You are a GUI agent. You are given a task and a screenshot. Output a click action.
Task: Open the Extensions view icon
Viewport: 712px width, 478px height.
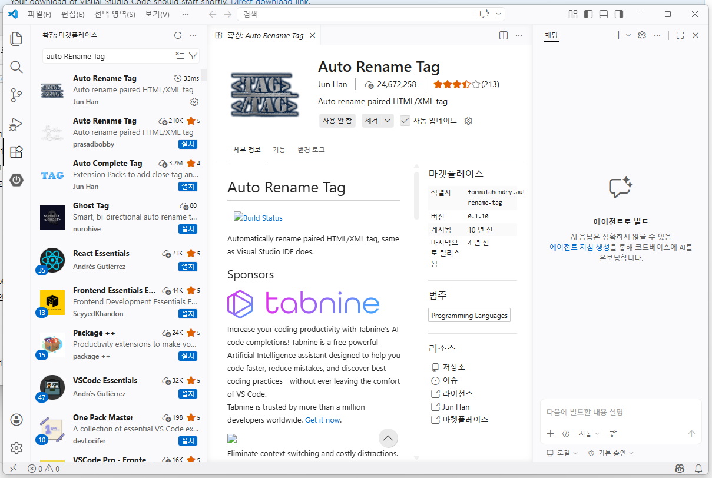click(x=16, y=152)
